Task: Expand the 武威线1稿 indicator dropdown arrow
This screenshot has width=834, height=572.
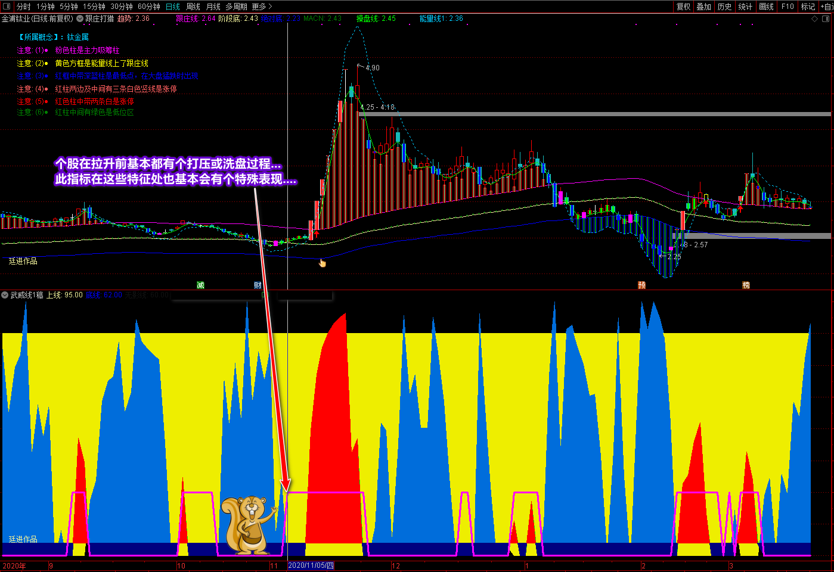Action: click(5, 295)
